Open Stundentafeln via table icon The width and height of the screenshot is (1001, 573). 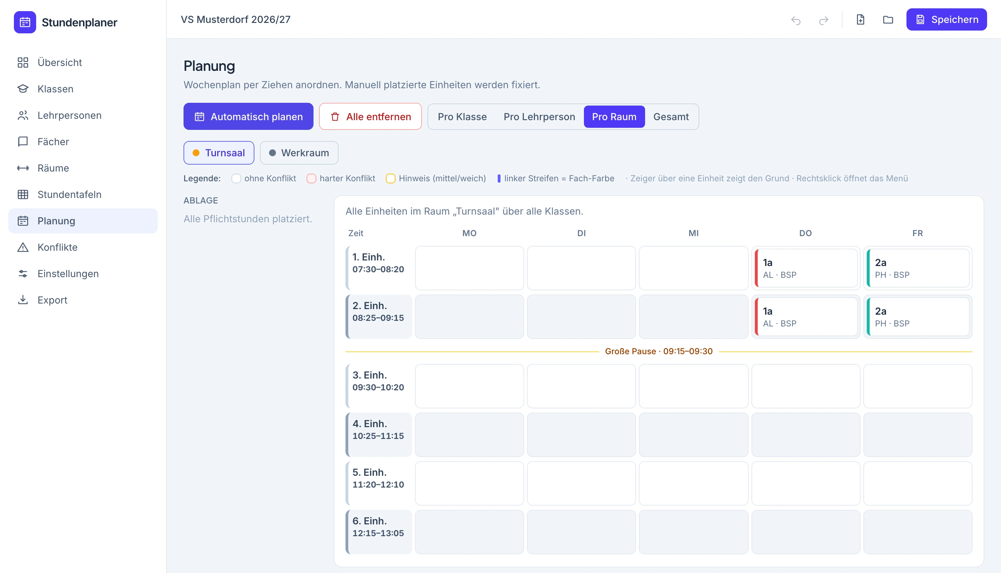(23, 194)
